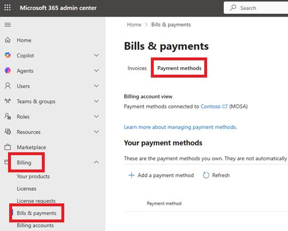
Task: Select Copilot in the left navigation
Action: coord(25,56)
